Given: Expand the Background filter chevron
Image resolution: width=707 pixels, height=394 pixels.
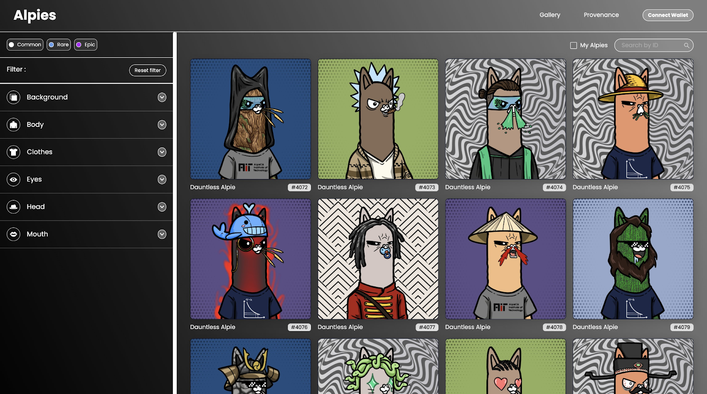Looking at the screenshot, I should click(162, 97).
